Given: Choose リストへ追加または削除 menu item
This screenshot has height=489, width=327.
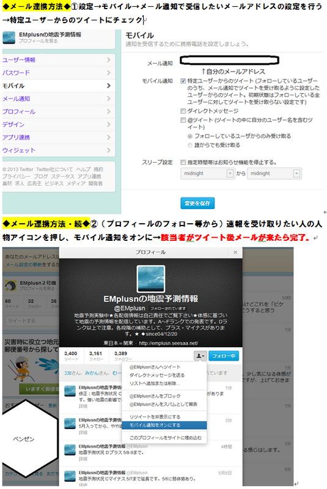Looking at the screenshot, I should click(164, 383).
